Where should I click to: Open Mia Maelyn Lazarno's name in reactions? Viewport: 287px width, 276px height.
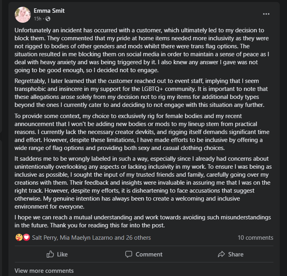[86, 238]
